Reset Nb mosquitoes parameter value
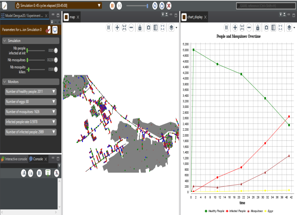 [x=56, y=60]
